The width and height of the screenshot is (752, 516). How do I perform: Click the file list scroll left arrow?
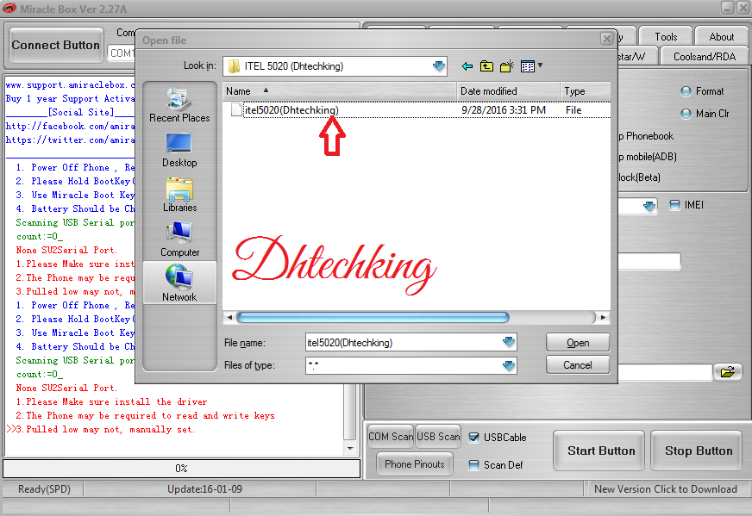pyautogui.click(x=229, y=317)
